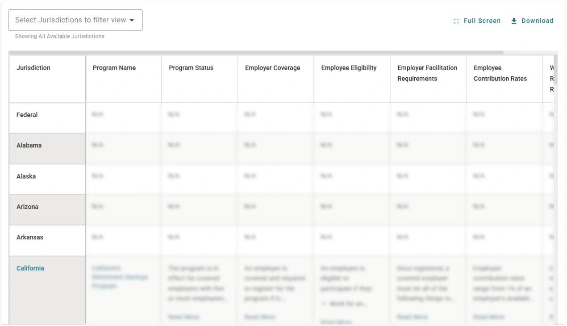The image size is (567, 326).
Task: Click the vertical scrollbar at table's right edge
Action: pyautogui.click(x=556, y=70)
